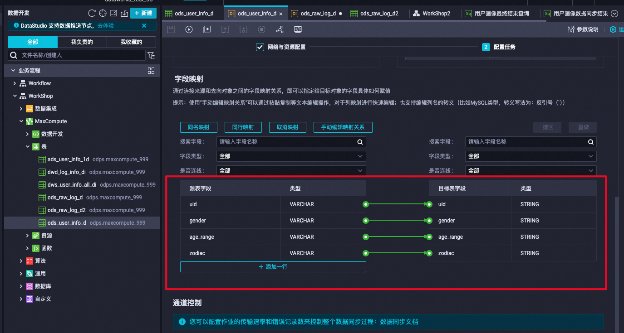The height and width of the screenshot is (333, 624).
Task: Click the import icon beside 新建
Action: point(124,13)
